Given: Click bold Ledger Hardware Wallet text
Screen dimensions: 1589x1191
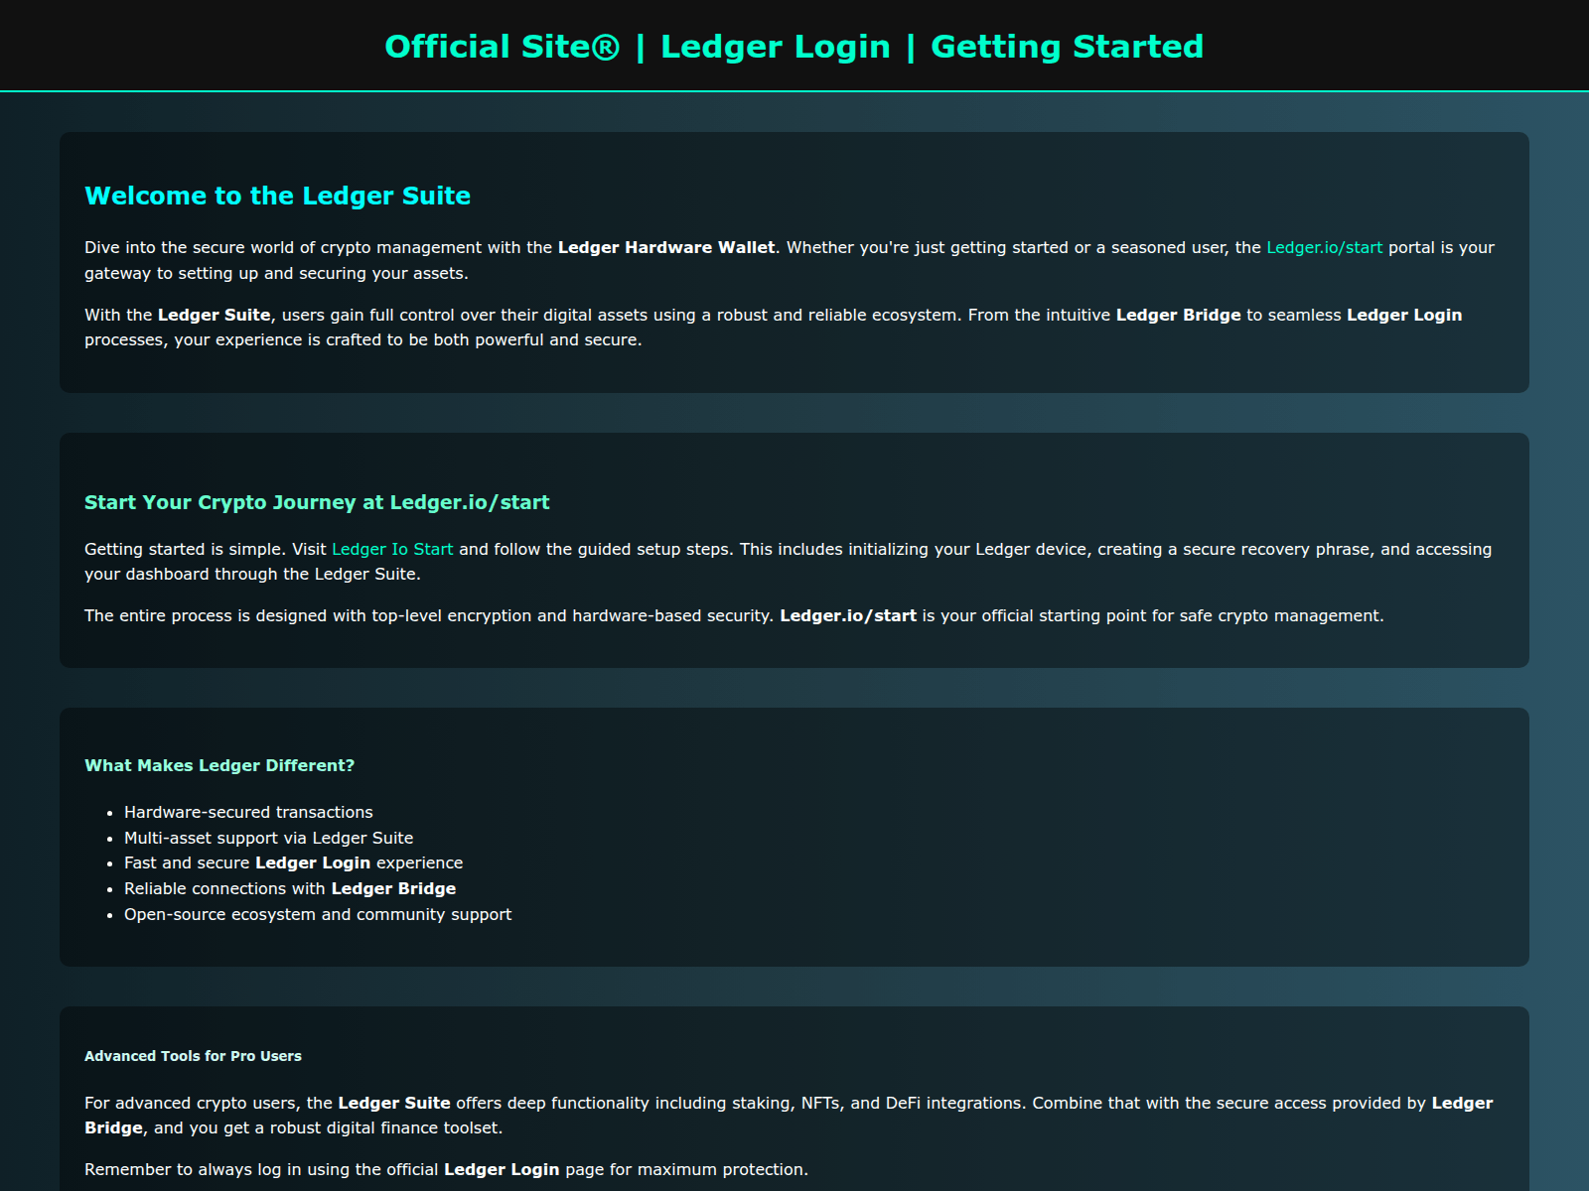Looking at the screenshot, I should [666, 247].
